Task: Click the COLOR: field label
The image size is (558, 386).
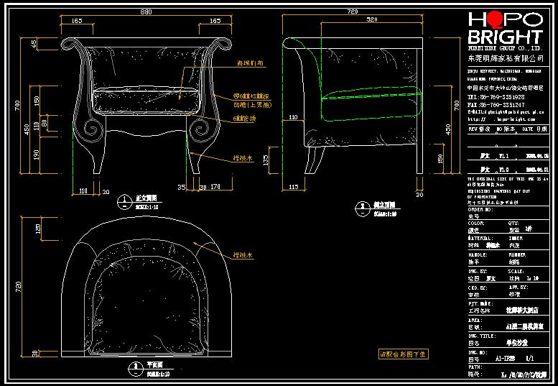Action: (x=476, y=224)
